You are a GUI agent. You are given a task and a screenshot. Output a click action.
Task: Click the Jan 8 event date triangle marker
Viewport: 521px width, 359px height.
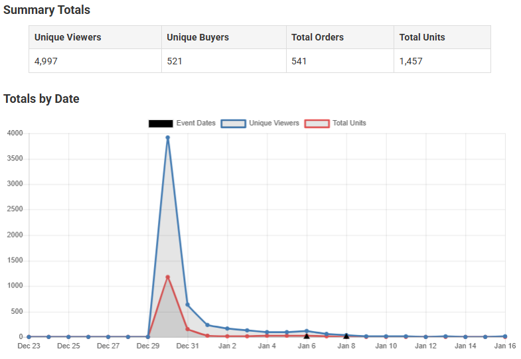point(346,336)
